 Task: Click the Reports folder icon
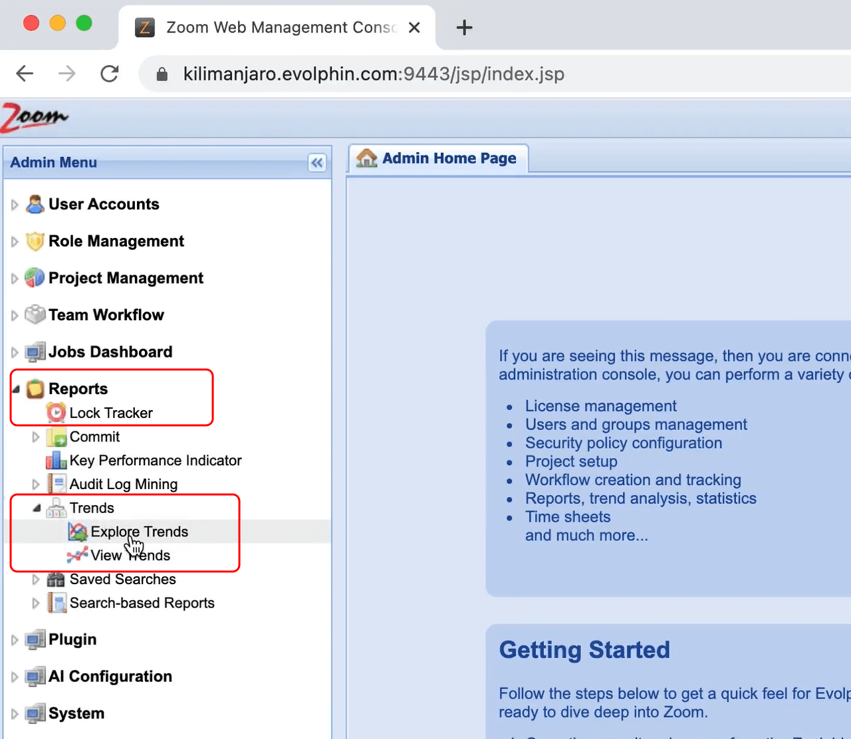pos(35,389)
